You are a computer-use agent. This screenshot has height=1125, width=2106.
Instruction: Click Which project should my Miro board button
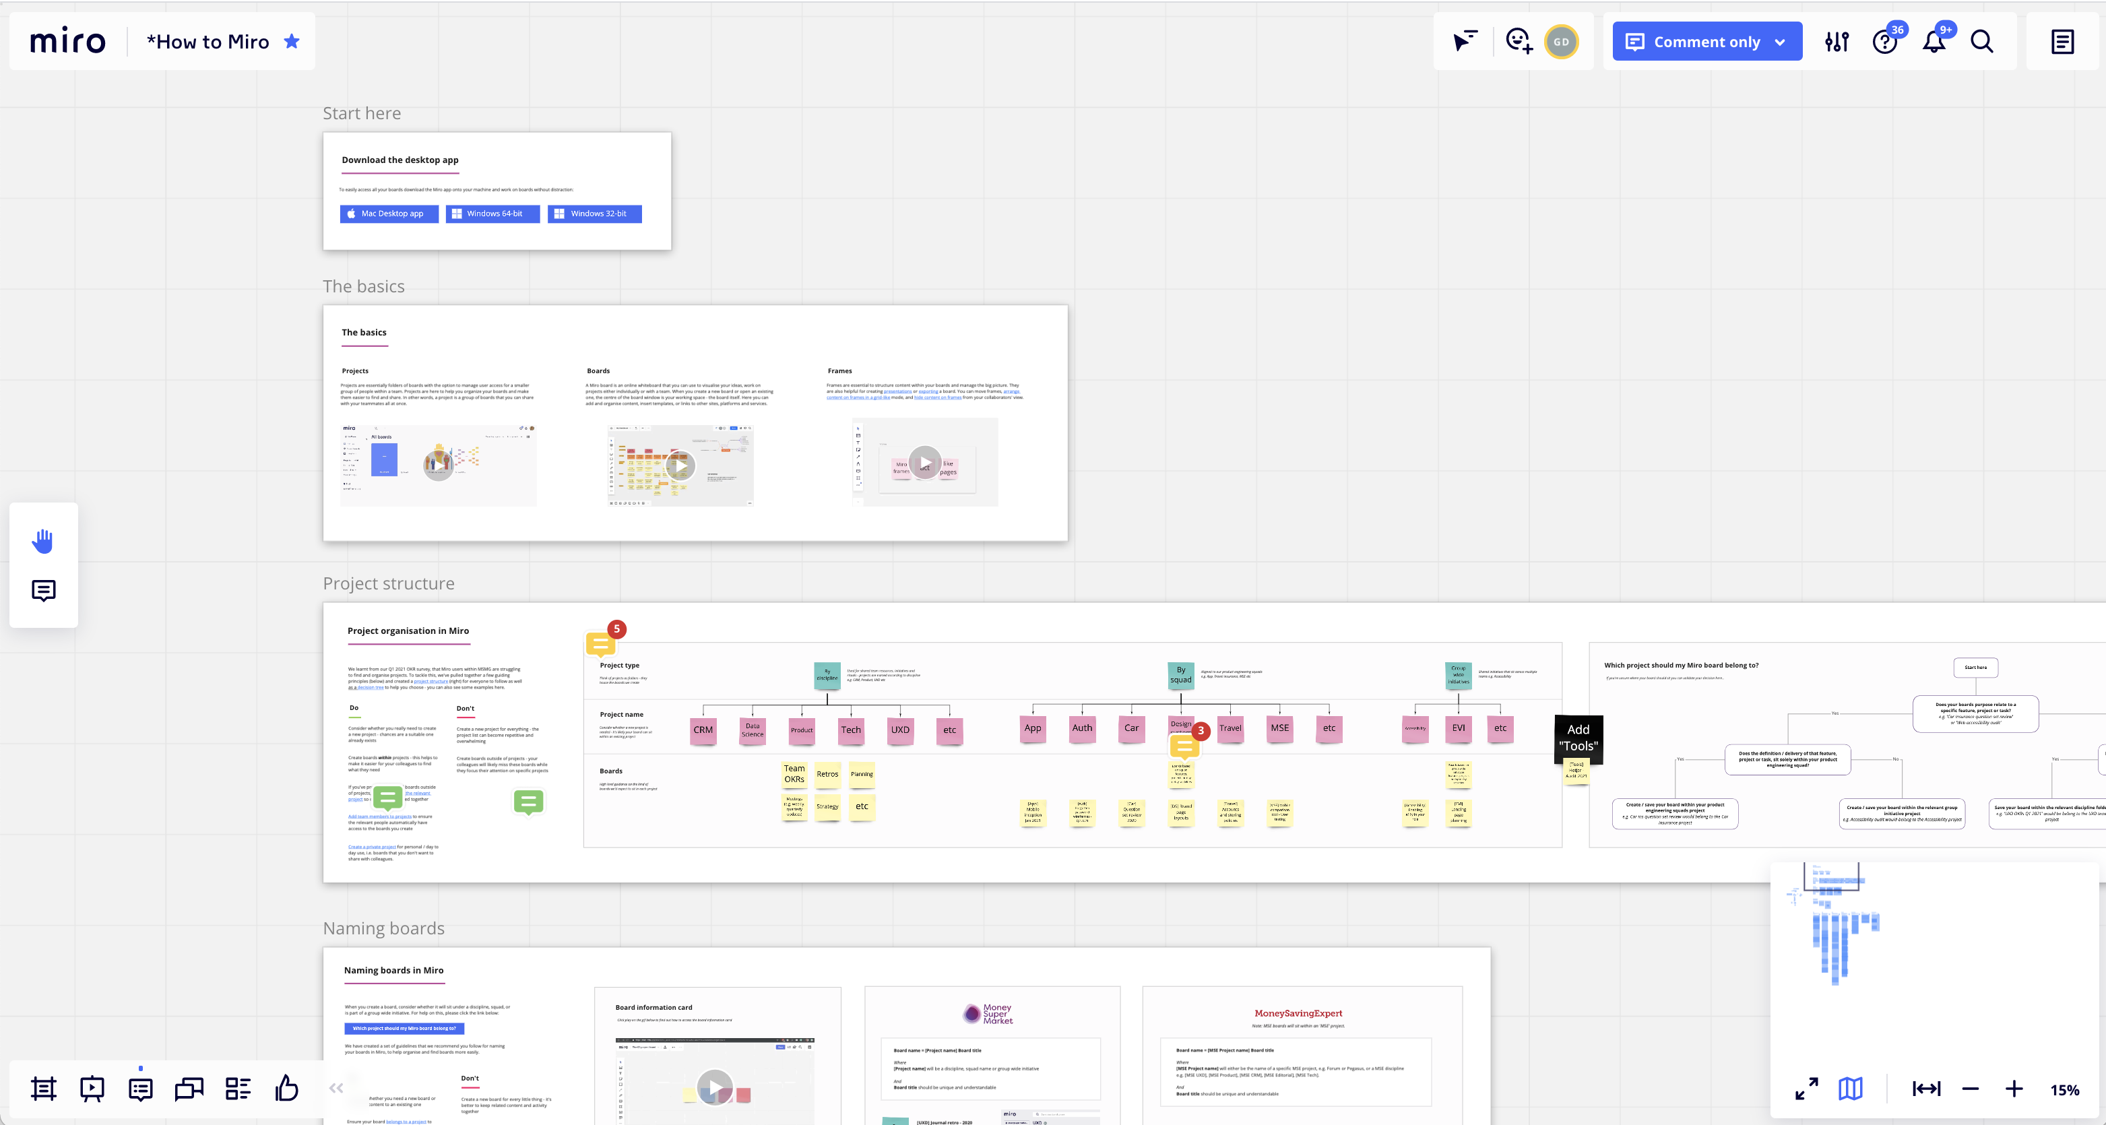(405, 1029)
